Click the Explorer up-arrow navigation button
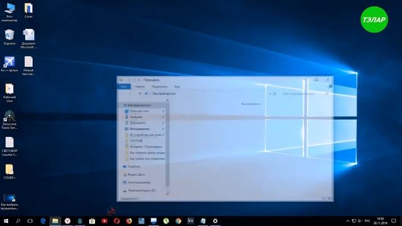The image size is (402, 226). [x=140, y=94]
